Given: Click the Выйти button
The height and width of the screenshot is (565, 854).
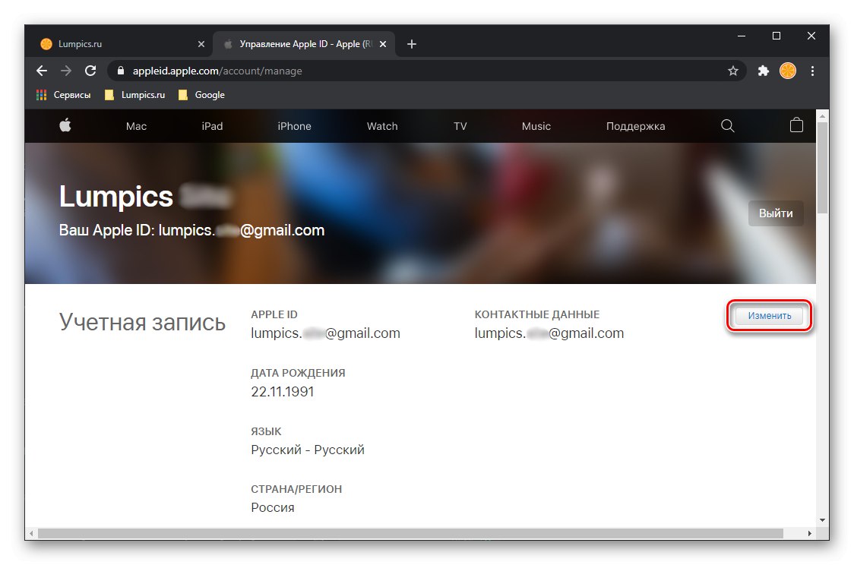Looking at the screenshot, I should (776, 213).
